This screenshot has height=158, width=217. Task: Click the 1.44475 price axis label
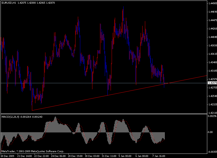coord(212,20)
